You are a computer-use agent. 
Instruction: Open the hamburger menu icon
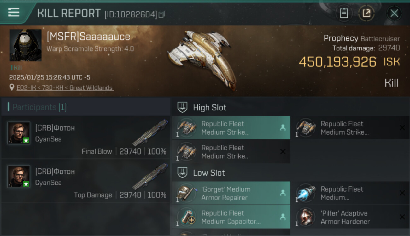click(14, 12)
